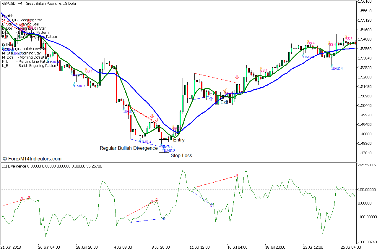Click the red down arrow above Exit
This screenshot has width=377, height=251.
(237, 77)
